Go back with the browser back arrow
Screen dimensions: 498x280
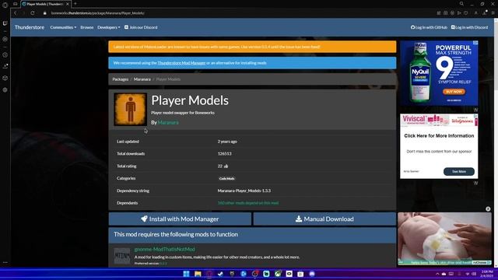coord(15,13)
